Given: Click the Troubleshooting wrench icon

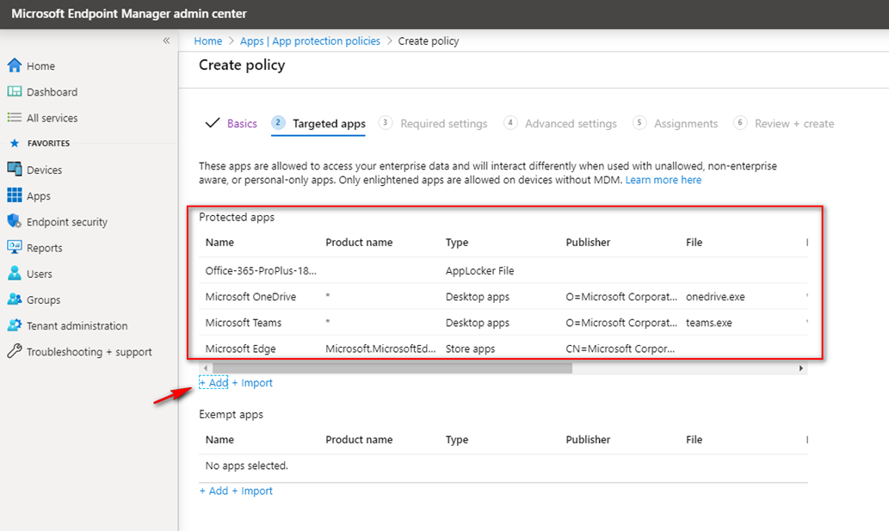Looking at the screenshot, I should [14, 351].
